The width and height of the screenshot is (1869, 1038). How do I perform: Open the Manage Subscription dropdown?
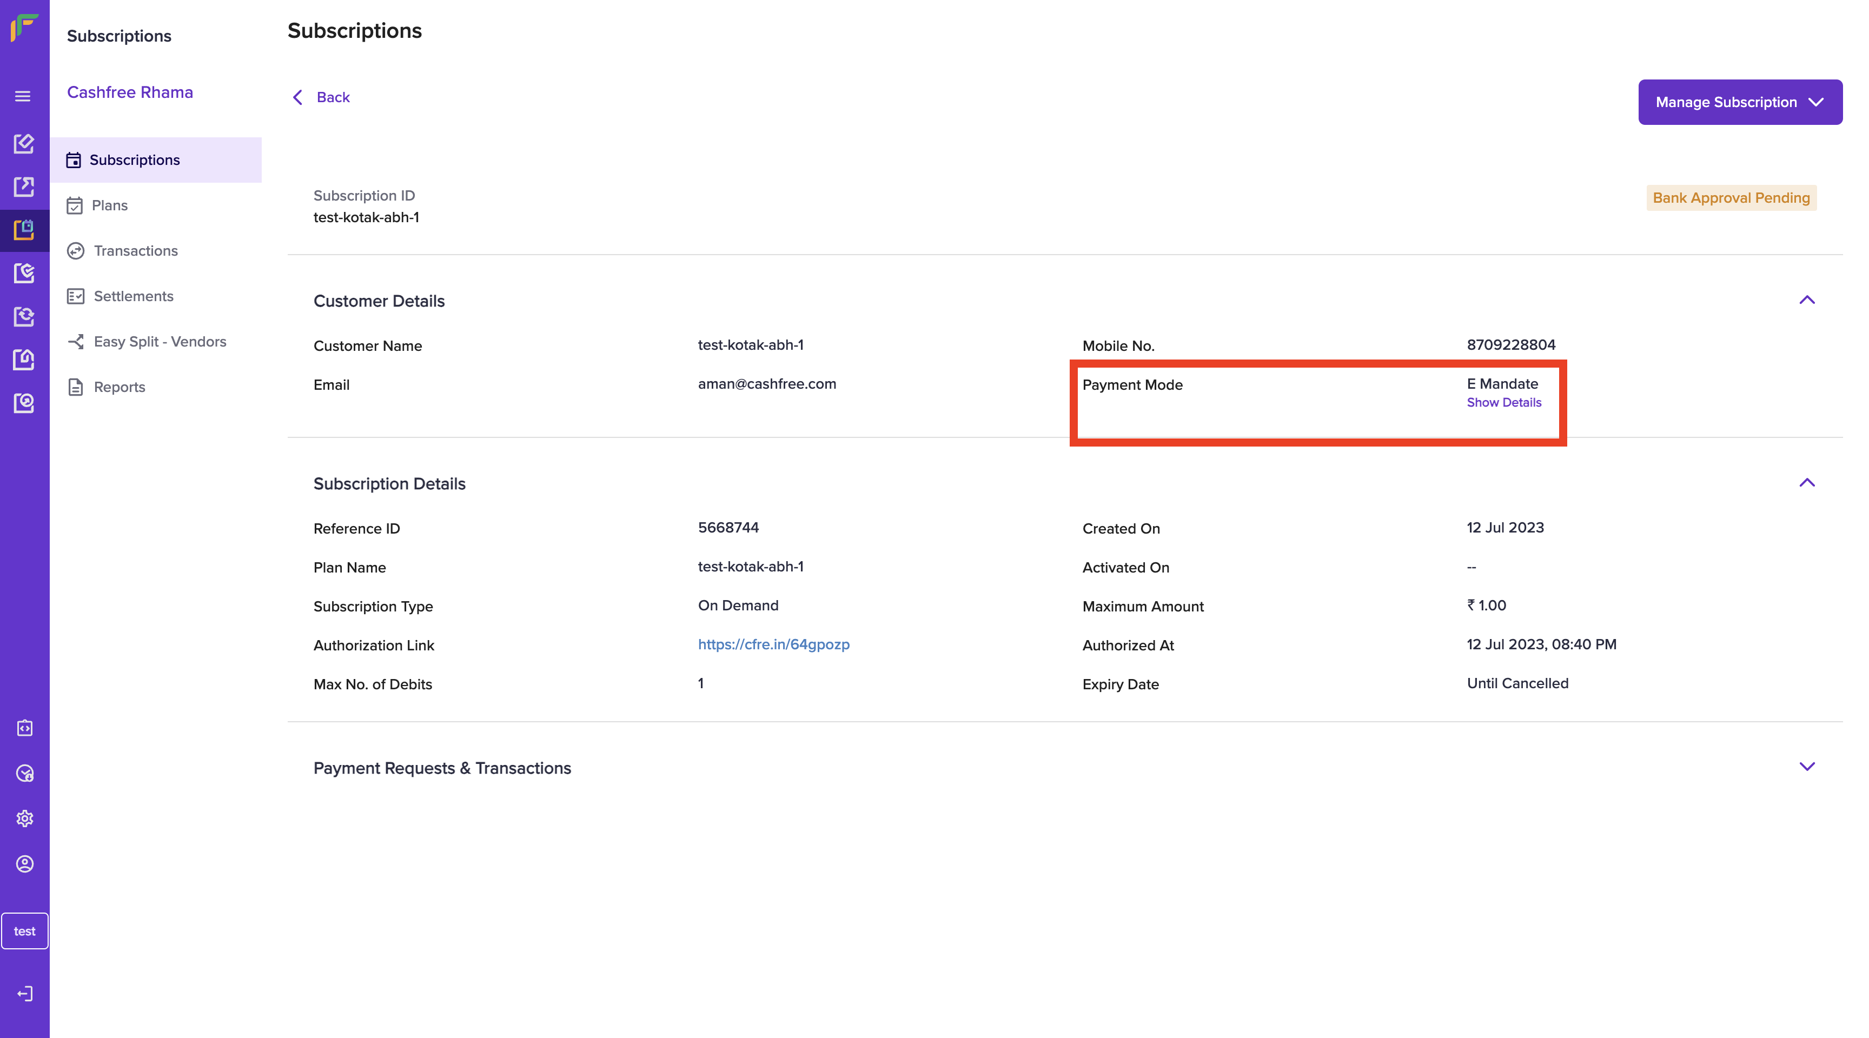coord(1739,102)
